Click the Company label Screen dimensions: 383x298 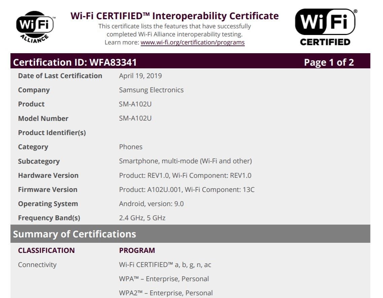point(34,90)
